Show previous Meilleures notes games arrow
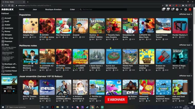Viewport: 195px width, 109px height. [21, 61]
